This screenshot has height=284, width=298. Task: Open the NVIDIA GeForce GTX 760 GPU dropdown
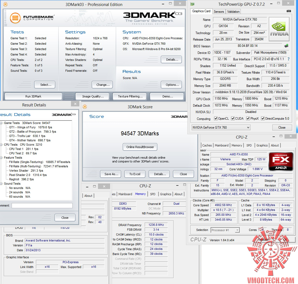pos(221,127)
